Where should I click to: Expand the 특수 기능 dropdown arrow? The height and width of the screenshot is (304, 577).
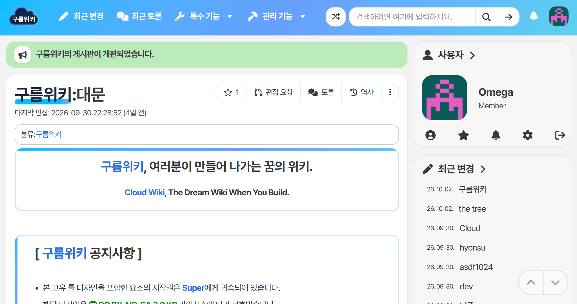click(x=230, y=17)
